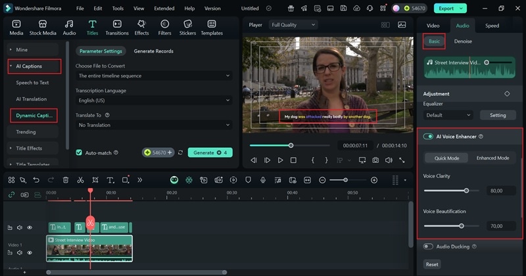Click the green Generate button
Screen dimensions: 526x276
pos(210,152)
